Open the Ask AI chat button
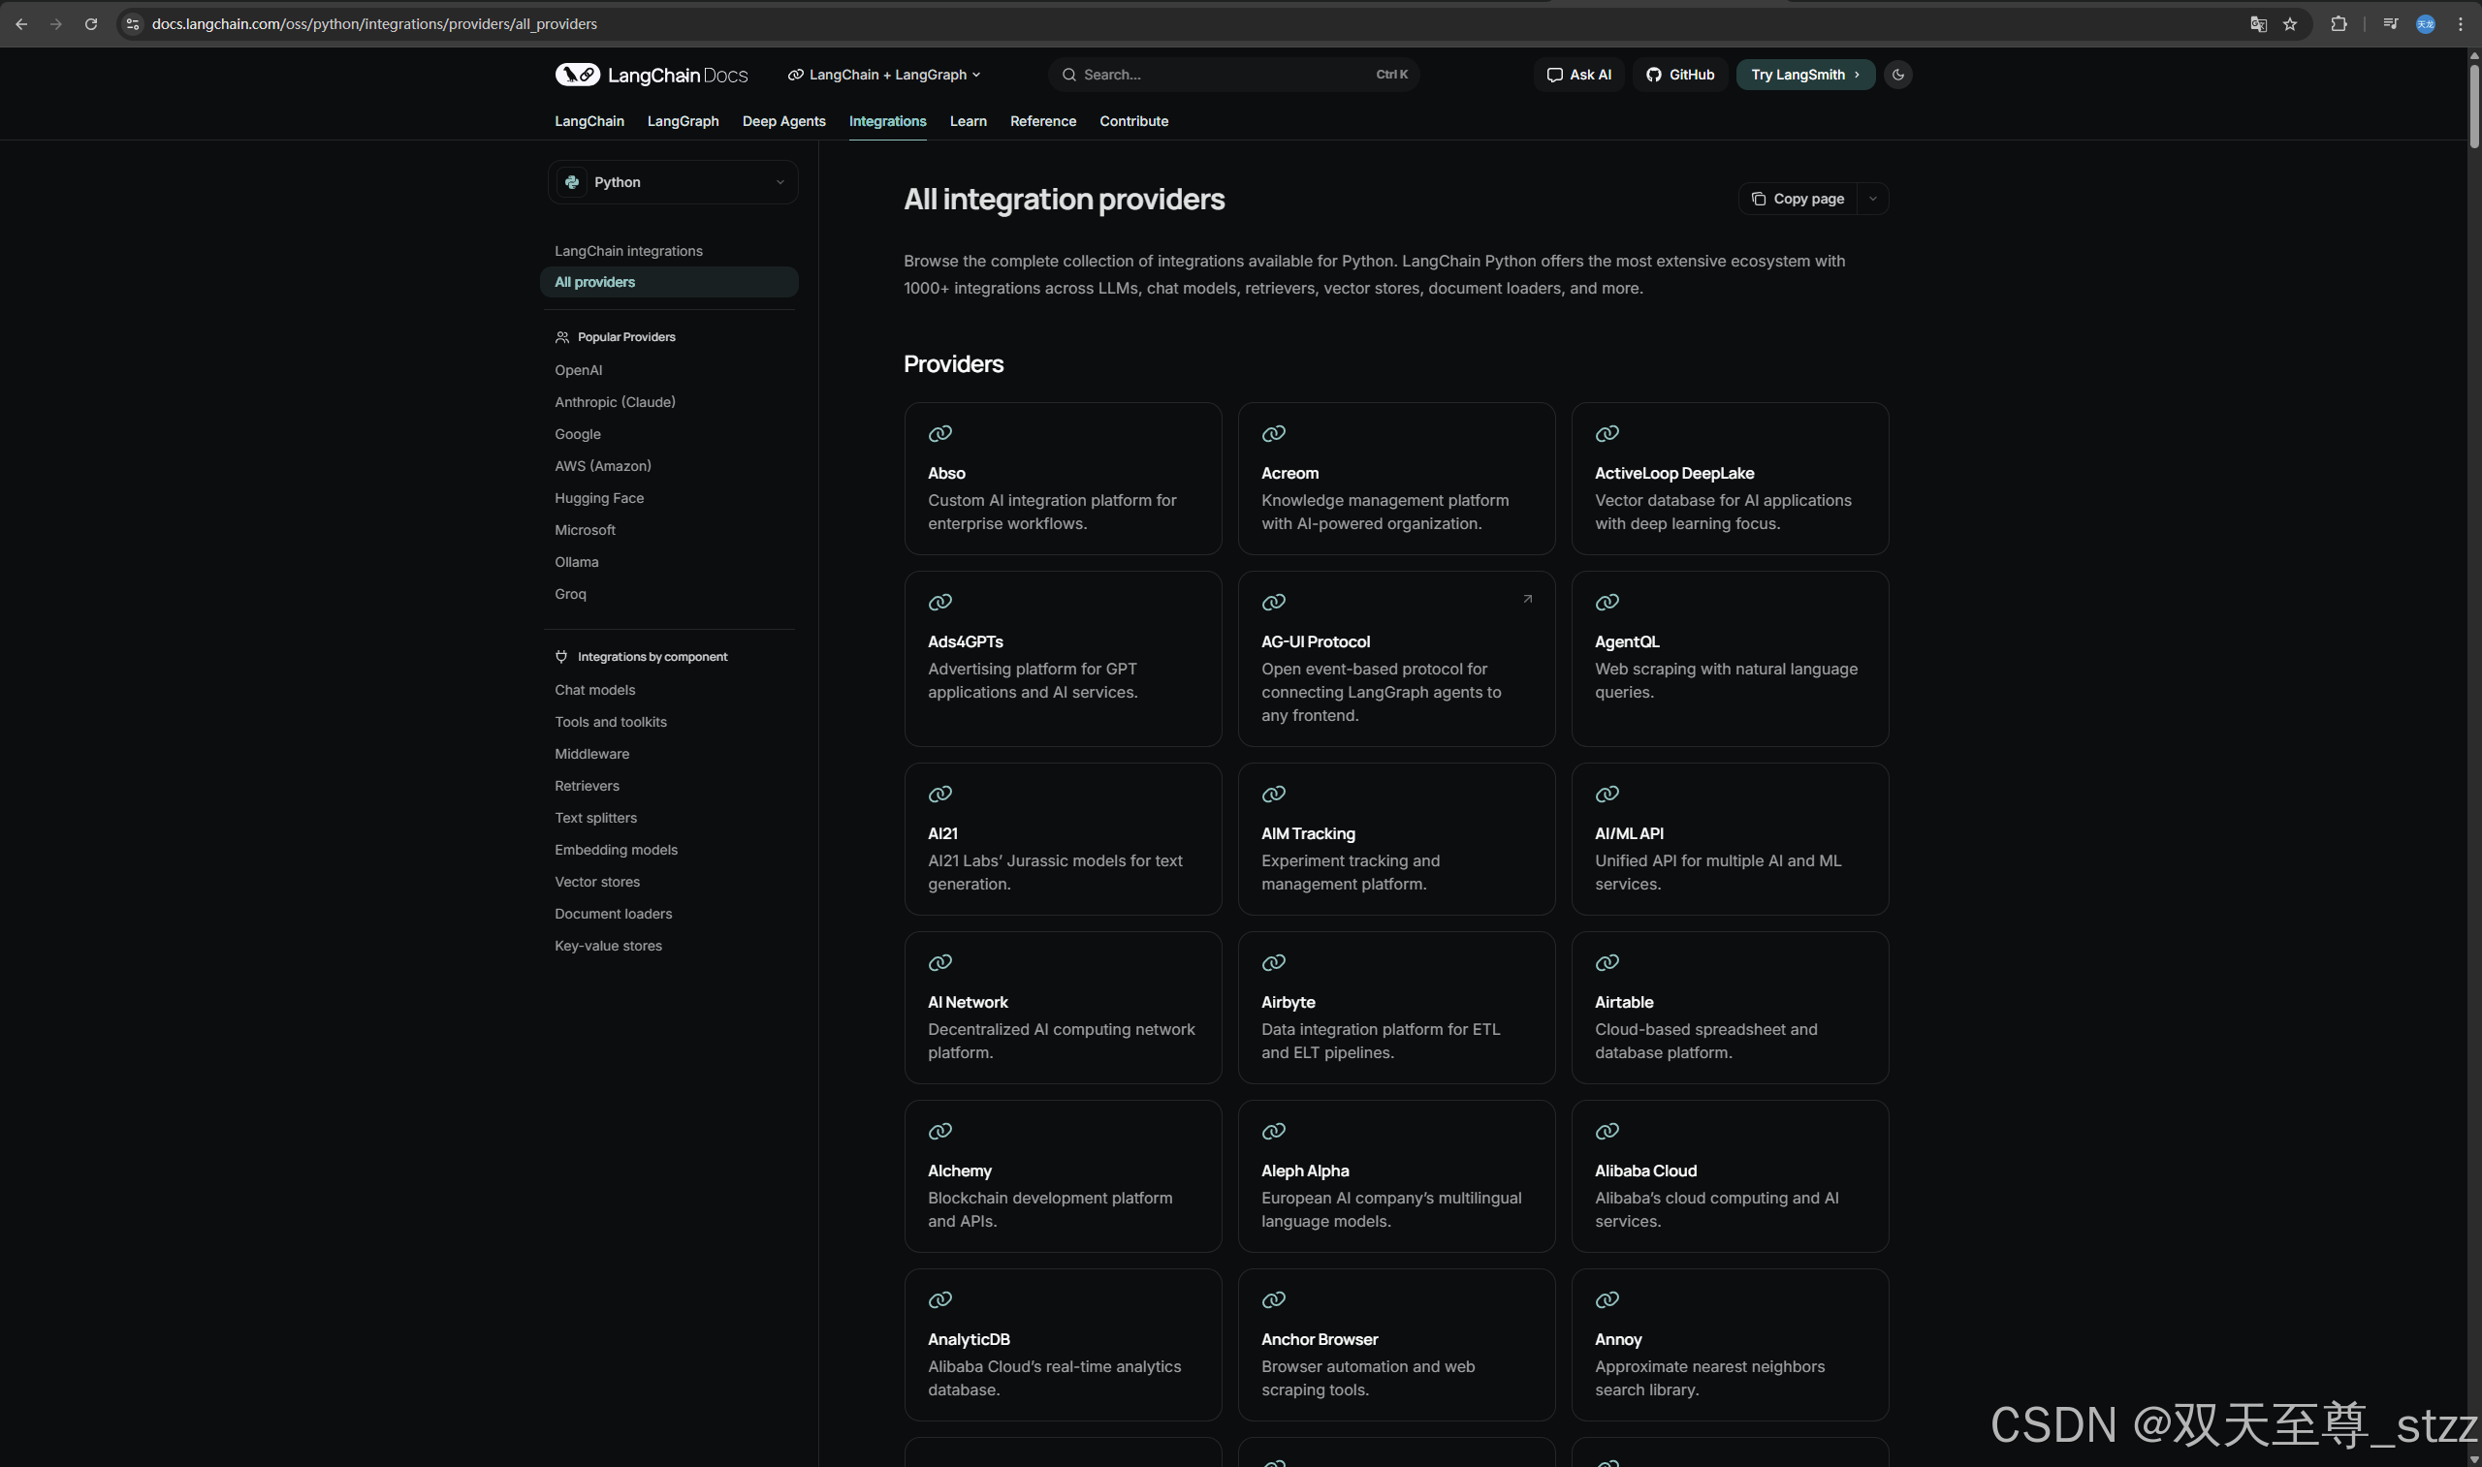The height and width of the screenshot is (1467, 2482). coord(1578,76)
